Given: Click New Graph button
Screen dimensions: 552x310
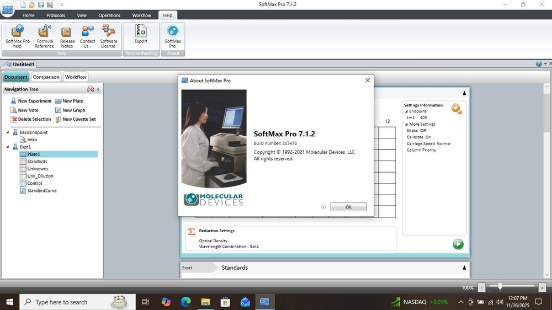Looking at the screenshot, I should tap(70, 110).
